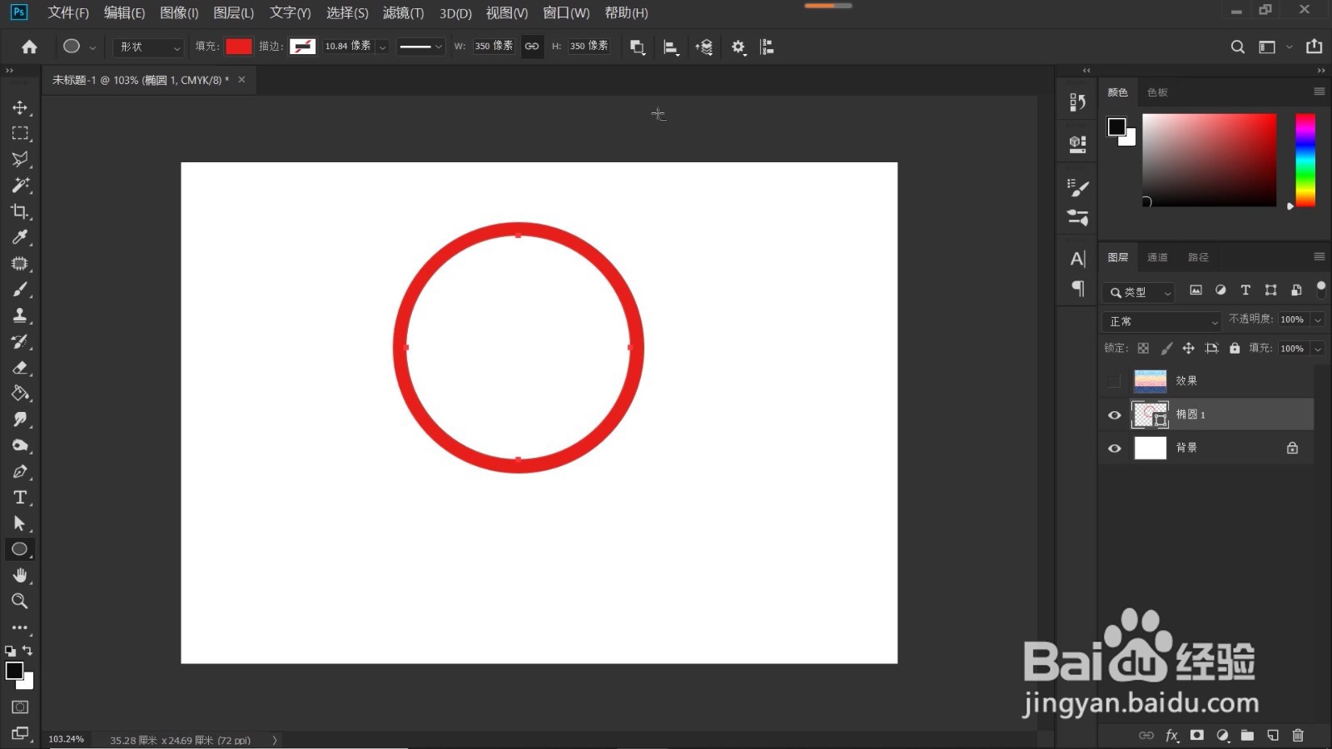This screenshot has height=749, width=1332.
Task: Create a new layer
Action: (x=1273, y=735)
